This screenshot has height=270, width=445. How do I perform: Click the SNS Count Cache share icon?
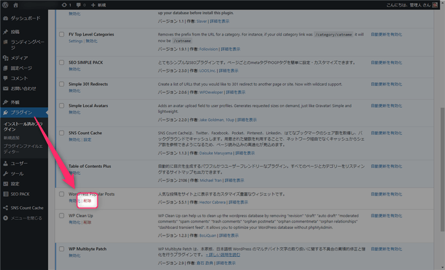pyautogui.click(x=6, y=208)
